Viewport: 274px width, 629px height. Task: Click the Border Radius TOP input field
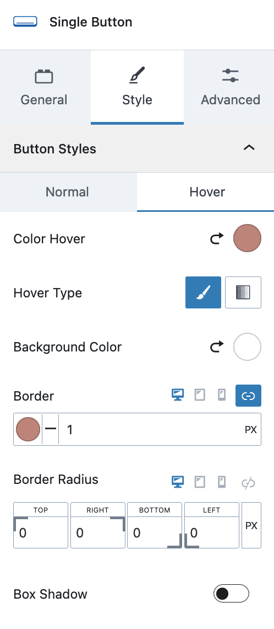click(x=41, y=532)
